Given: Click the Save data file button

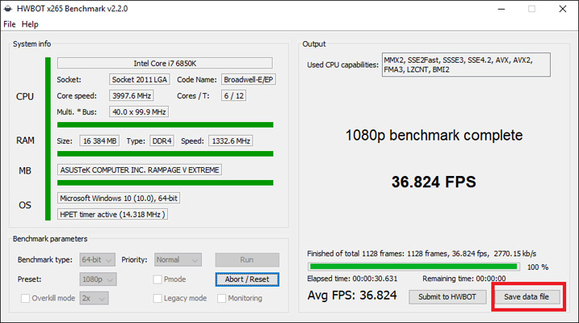Looking at the screenshot, I should pos(527,296).
